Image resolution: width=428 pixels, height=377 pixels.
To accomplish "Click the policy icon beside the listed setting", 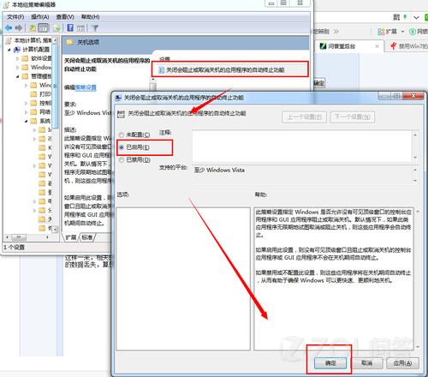I will (162, 69).
